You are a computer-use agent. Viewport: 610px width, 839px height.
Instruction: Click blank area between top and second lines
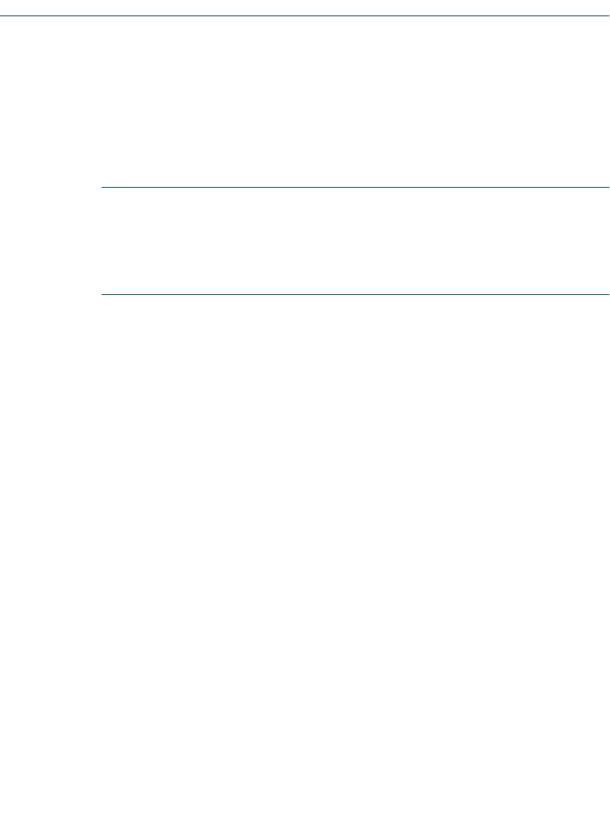coord(305,102)
